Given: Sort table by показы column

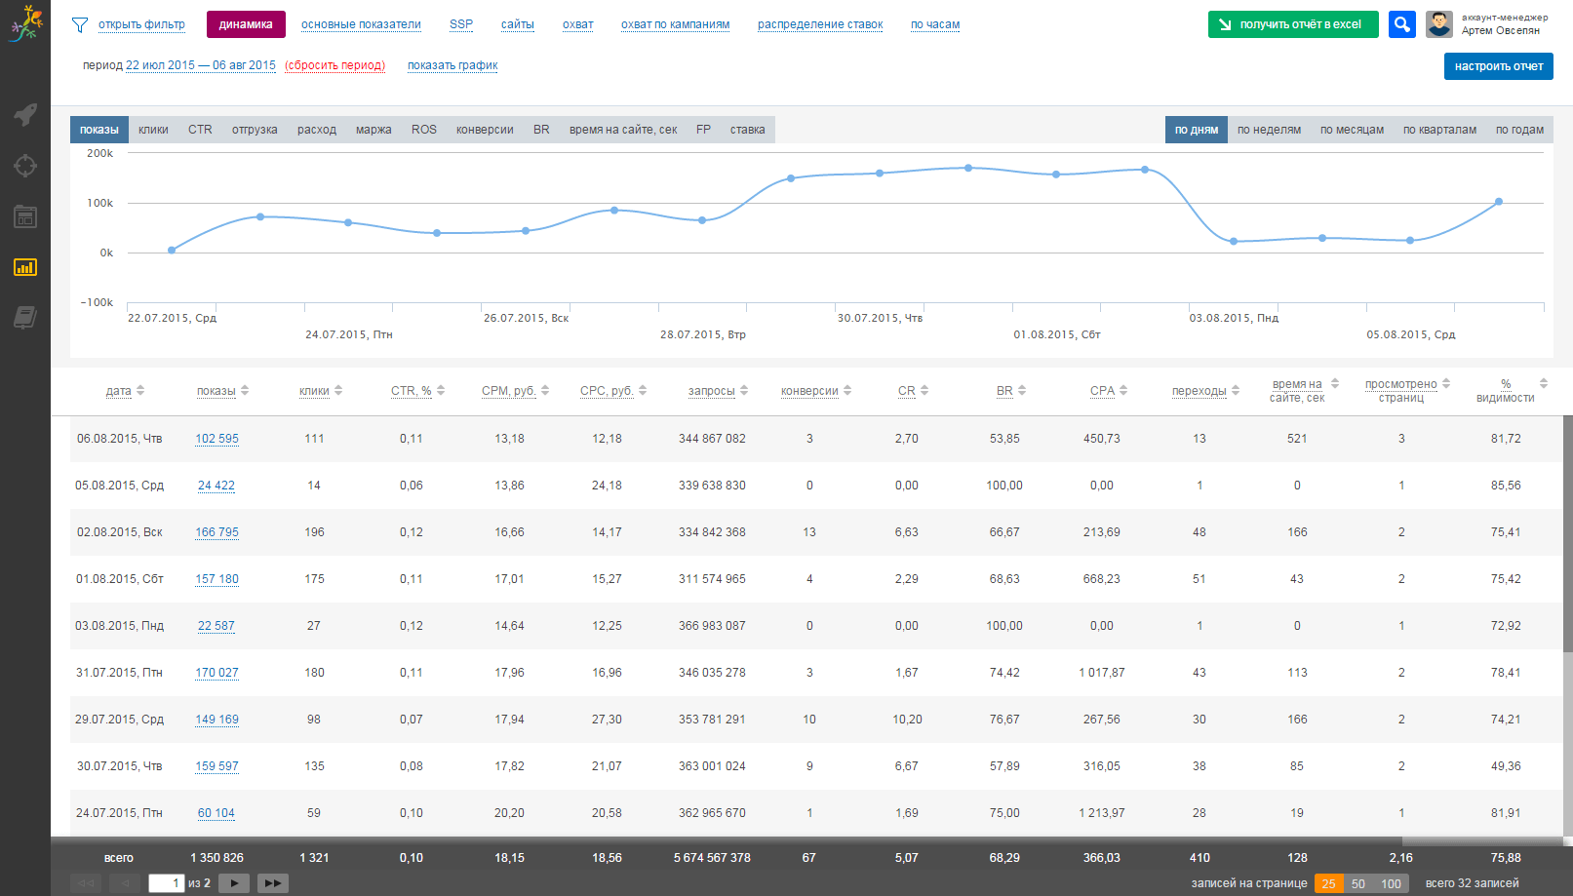Looking at the screenshot, I should click(216, 391).
